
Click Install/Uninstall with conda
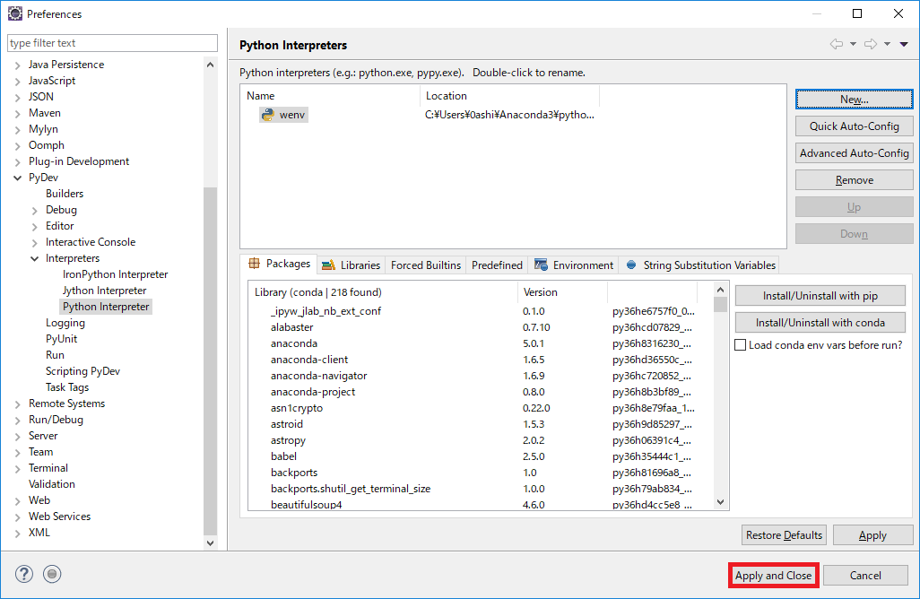coord(820,322)
